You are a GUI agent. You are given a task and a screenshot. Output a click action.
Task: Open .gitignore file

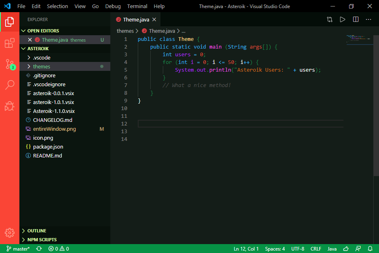click(x=65, y=75)
